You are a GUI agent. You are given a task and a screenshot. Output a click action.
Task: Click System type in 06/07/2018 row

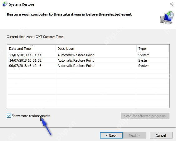(x=144, y=66)
